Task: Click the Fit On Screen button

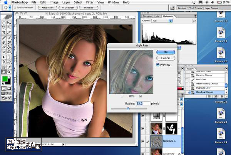Action: click(68, 8)
